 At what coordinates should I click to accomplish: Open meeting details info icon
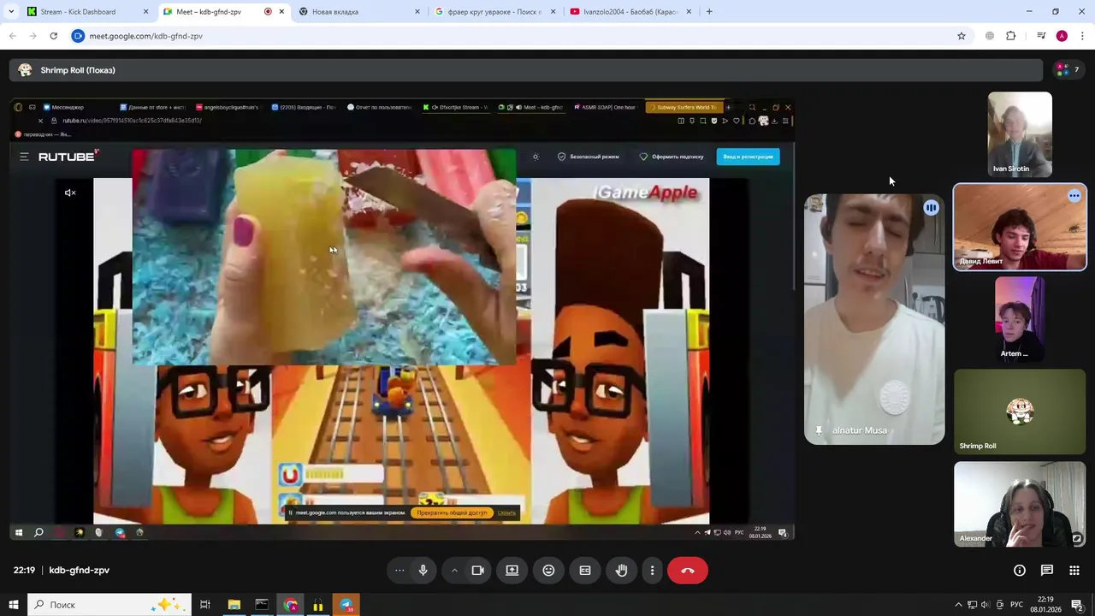point(1020,571)
